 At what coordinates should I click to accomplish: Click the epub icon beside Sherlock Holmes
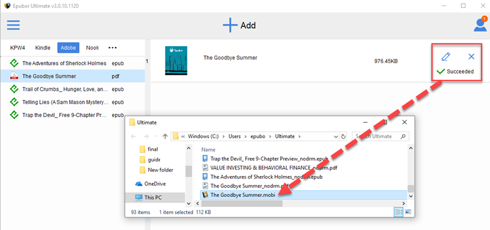(x=13, y=63)
